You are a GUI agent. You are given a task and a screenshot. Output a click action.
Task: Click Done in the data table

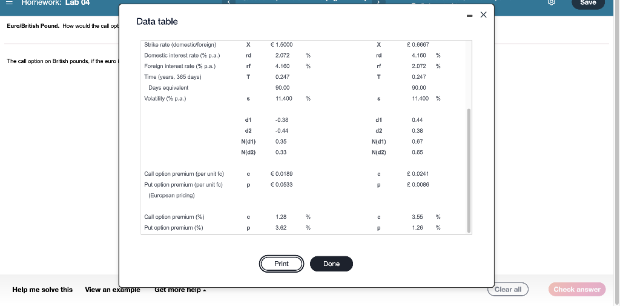click(331, 264)
